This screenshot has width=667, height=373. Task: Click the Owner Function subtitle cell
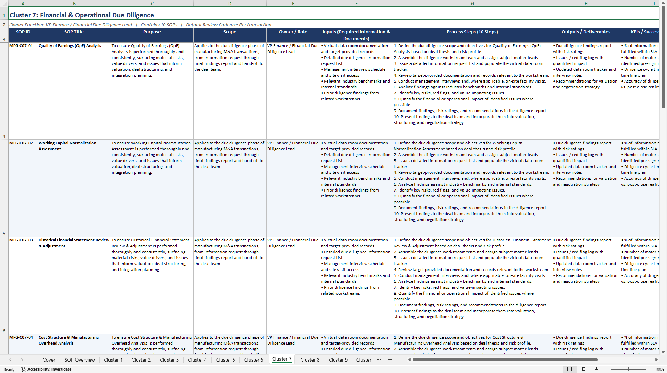point(334,25)
